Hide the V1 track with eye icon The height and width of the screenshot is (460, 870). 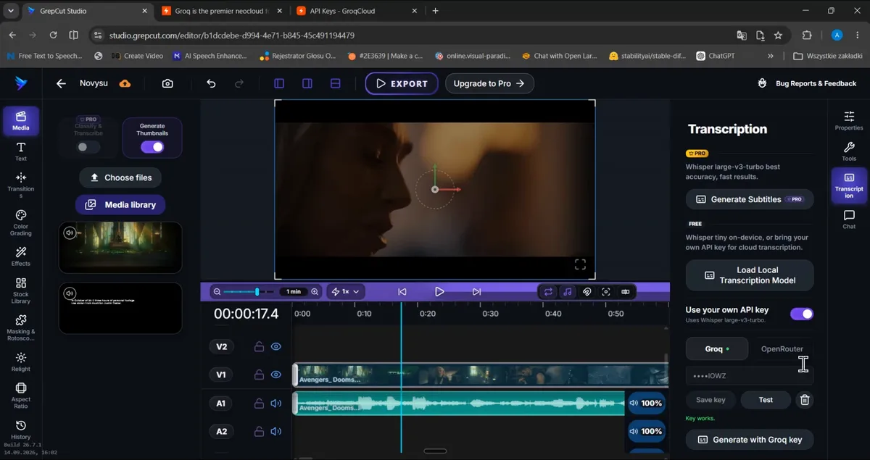276,375
